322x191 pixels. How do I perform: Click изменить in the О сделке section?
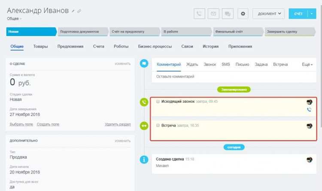(x=123, y=64)
